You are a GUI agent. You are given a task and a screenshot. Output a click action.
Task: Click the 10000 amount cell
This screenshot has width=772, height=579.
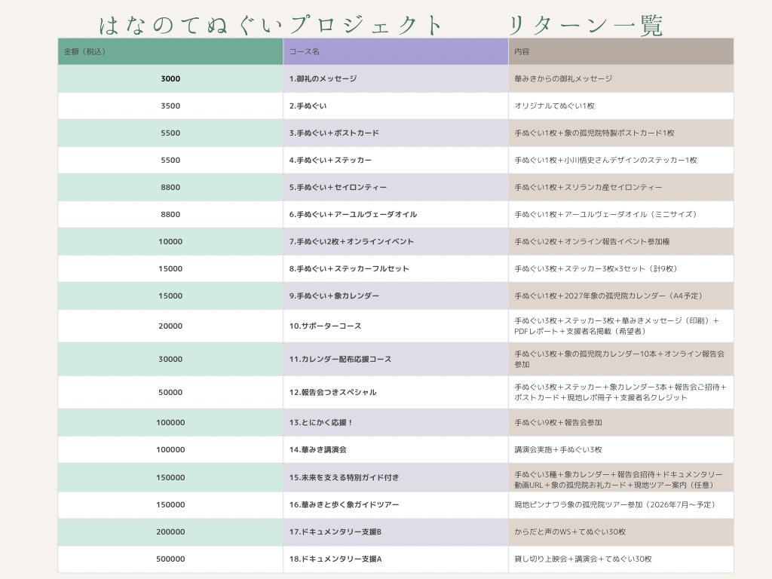[x=170, y=241]
